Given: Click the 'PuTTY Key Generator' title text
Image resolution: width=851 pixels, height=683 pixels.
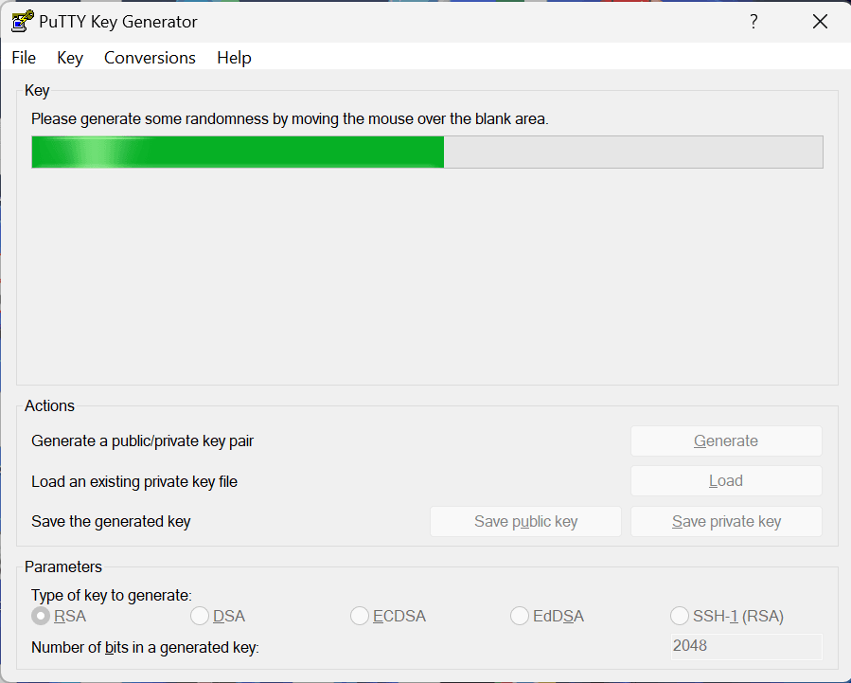Looking at the screenshot, I should [x=117, y=22].
